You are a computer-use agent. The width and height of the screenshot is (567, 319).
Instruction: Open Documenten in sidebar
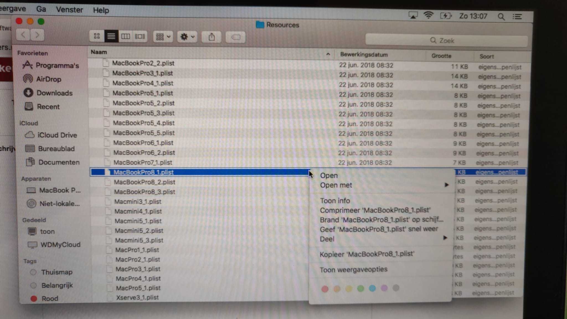pos(53,162)
